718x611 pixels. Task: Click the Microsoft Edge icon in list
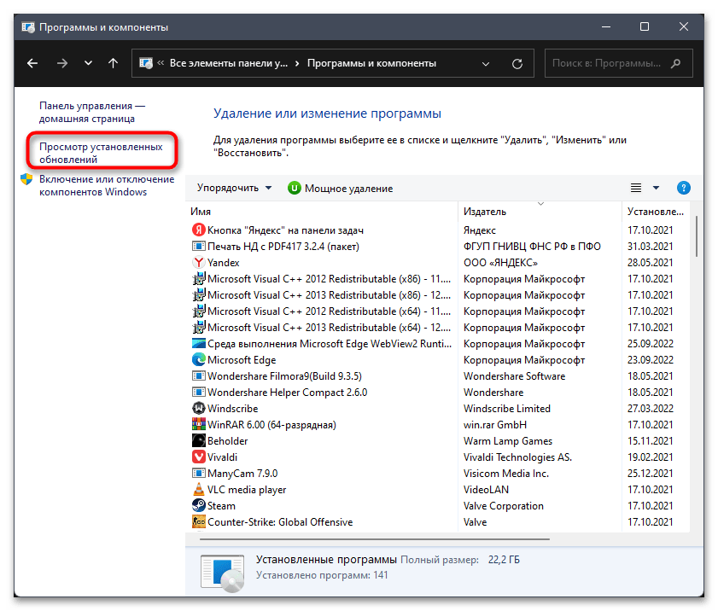click(x=198, y=360)
